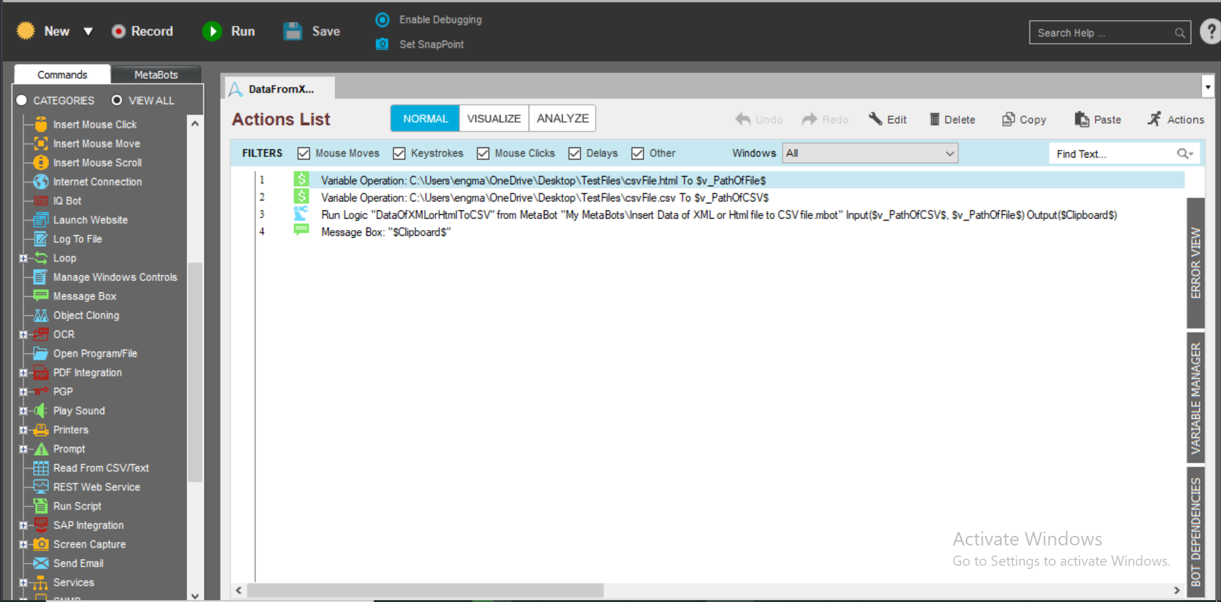Click the PDF Integration icon
Viewport: 1221px width, 602px height.
(41, 372)
